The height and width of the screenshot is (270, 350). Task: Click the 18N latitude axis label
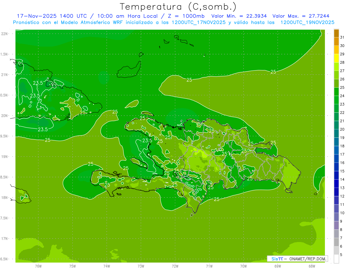5,197
